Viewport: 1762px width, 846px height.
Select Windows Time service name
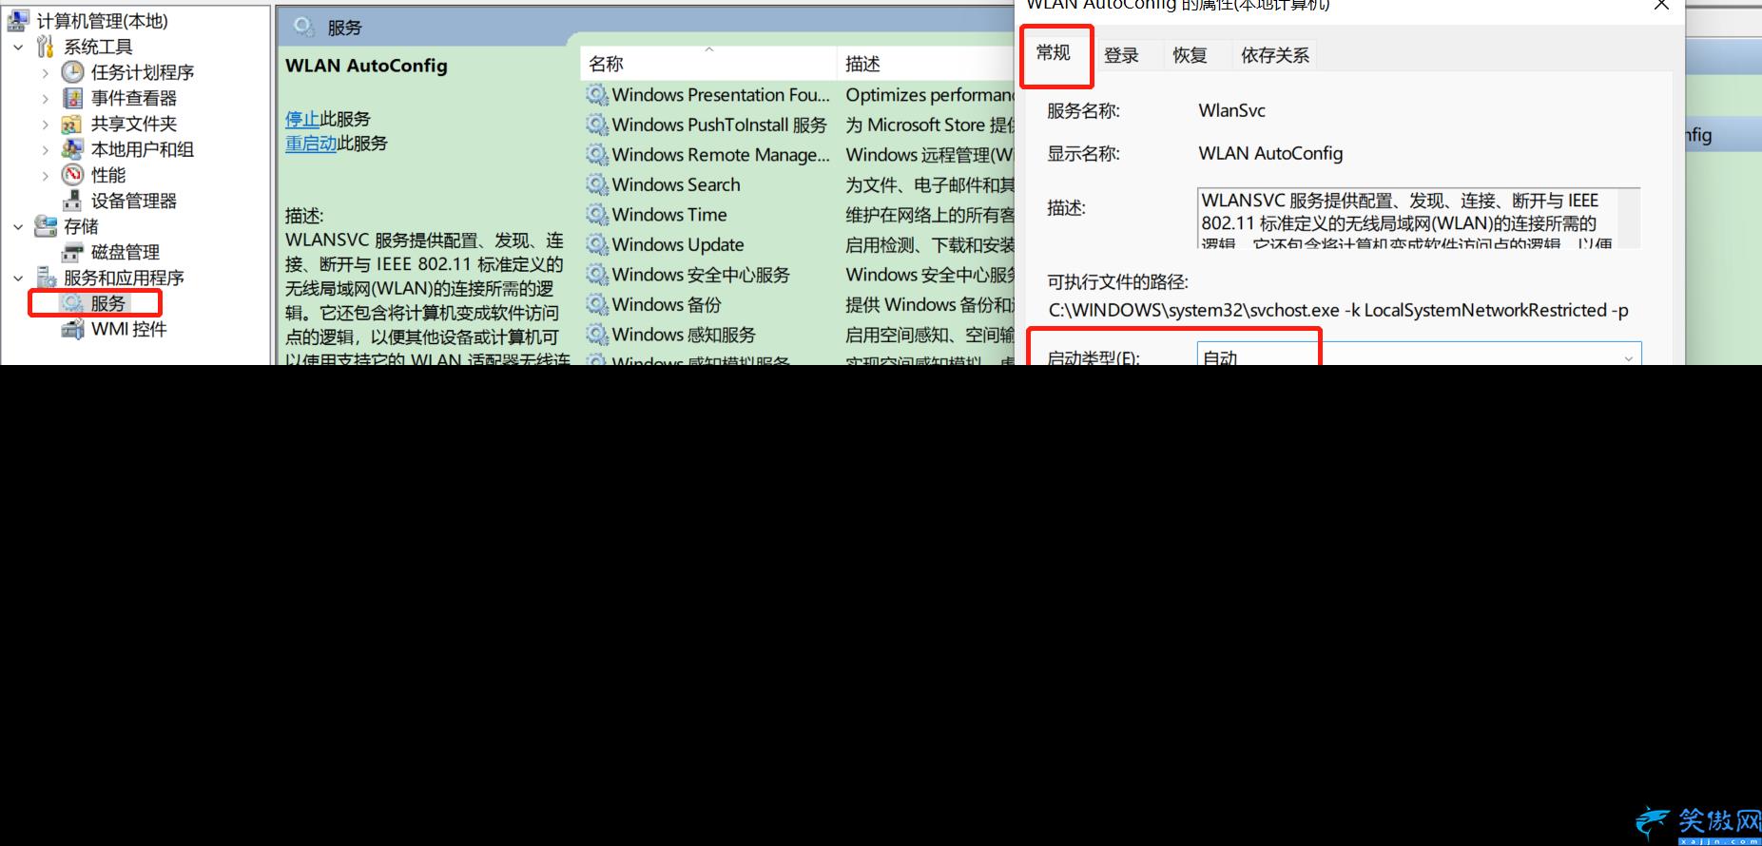(x=669, y=215)
